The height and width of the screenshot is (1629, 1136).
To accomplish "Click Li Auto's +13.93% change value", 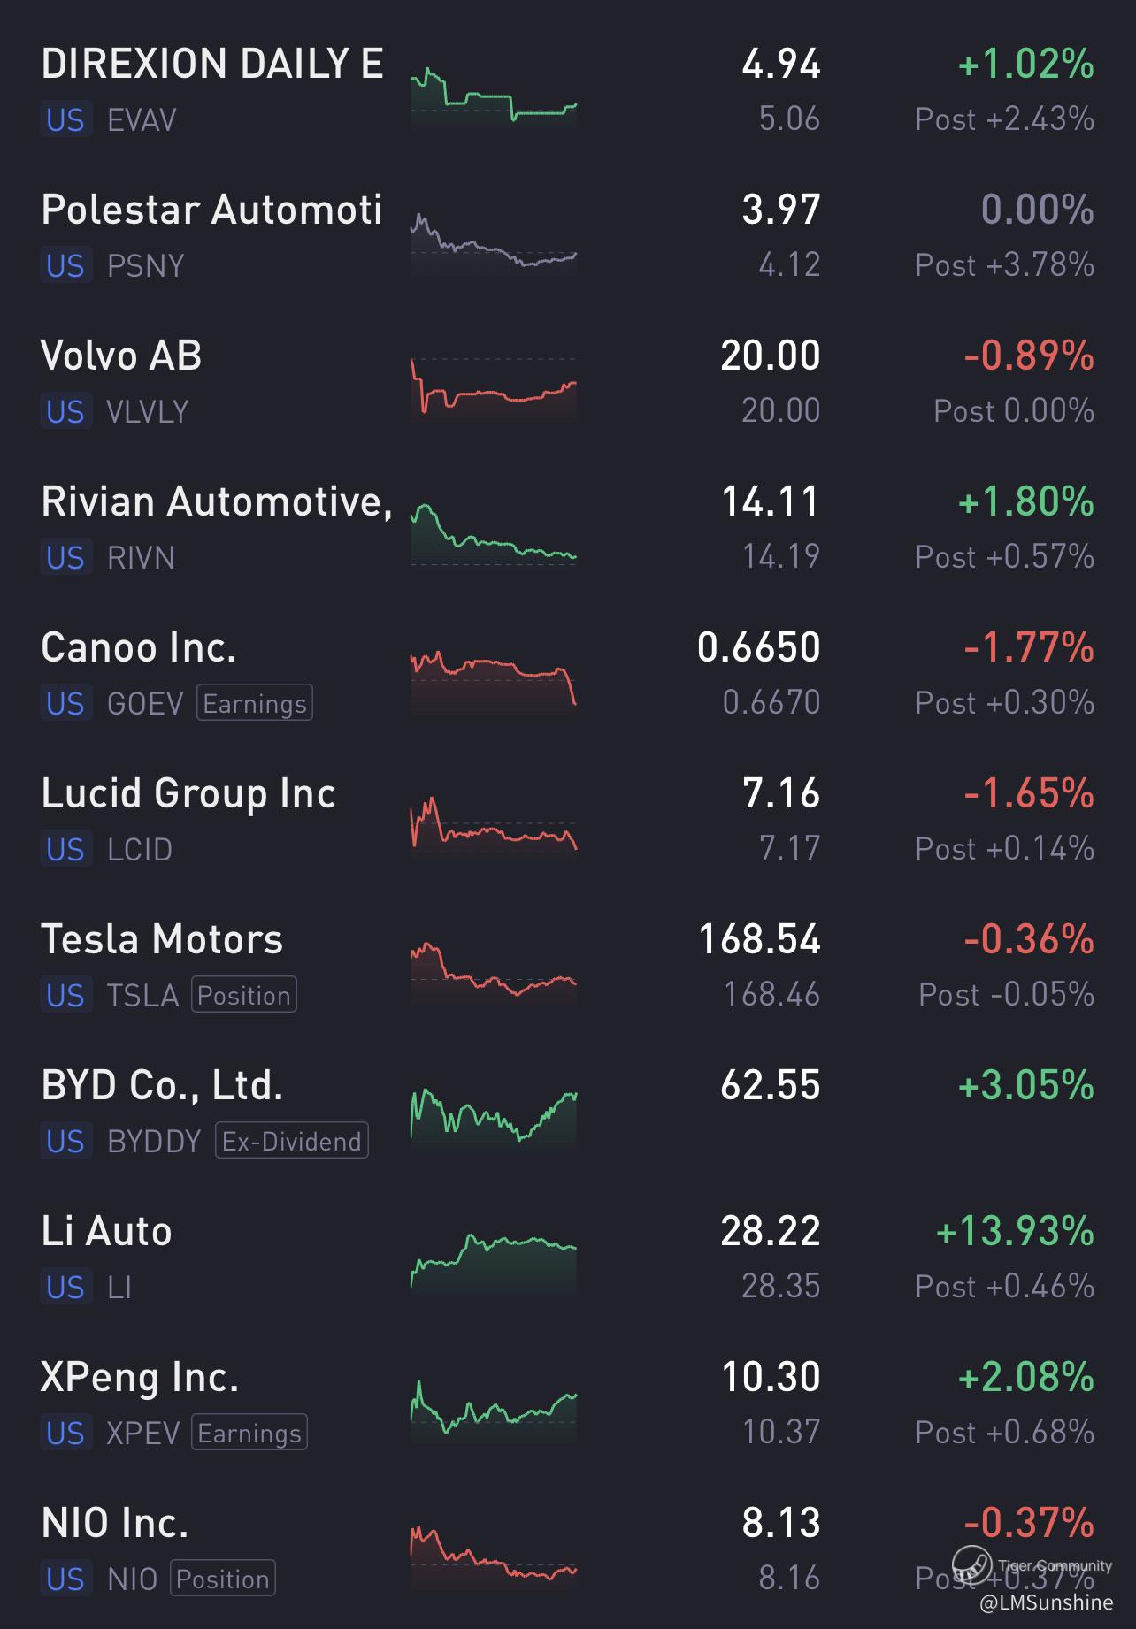I will point(1014,1231).
